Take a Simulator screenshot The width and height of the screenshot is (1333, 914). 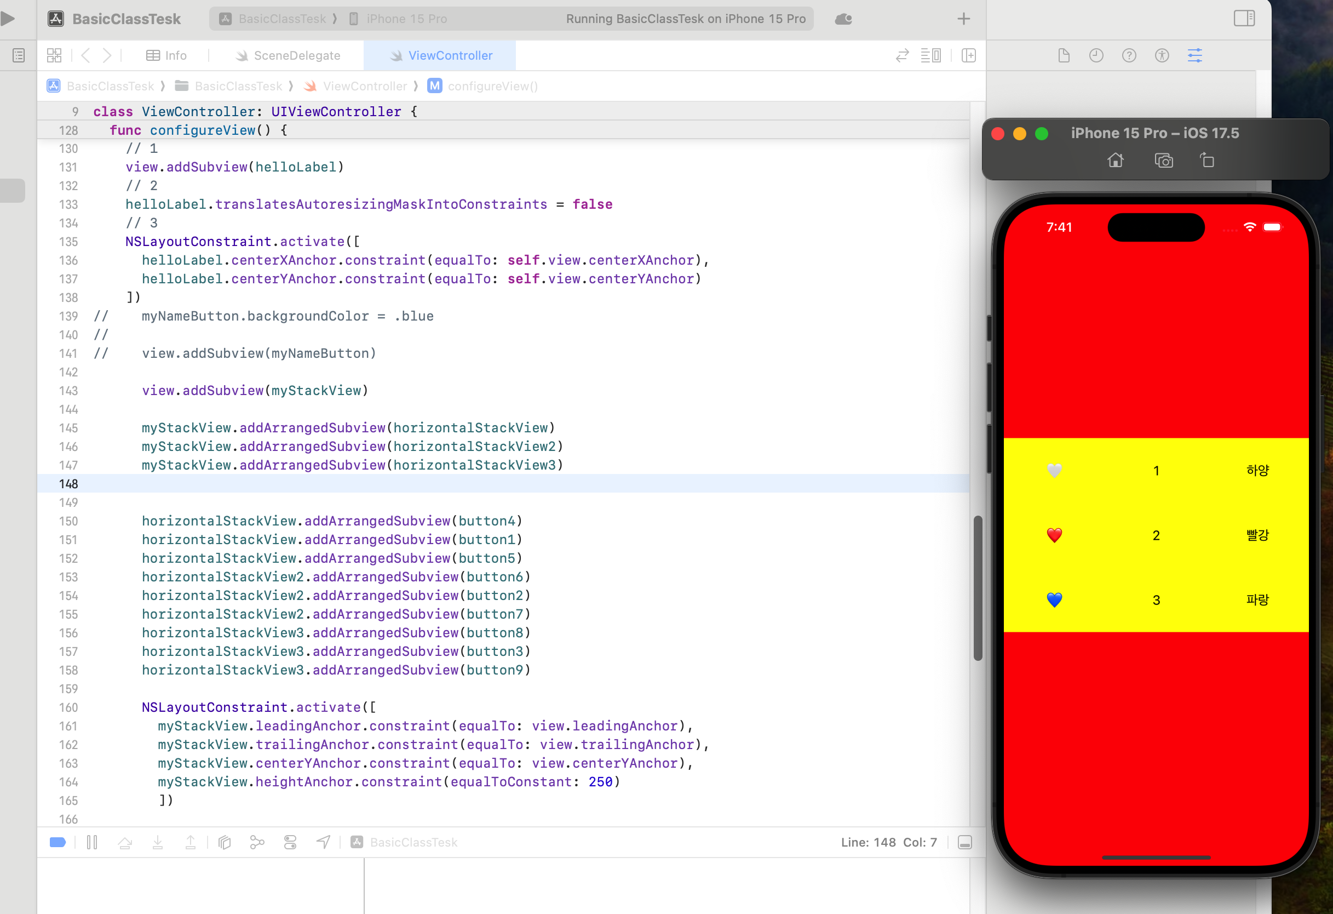[1164, 160]
